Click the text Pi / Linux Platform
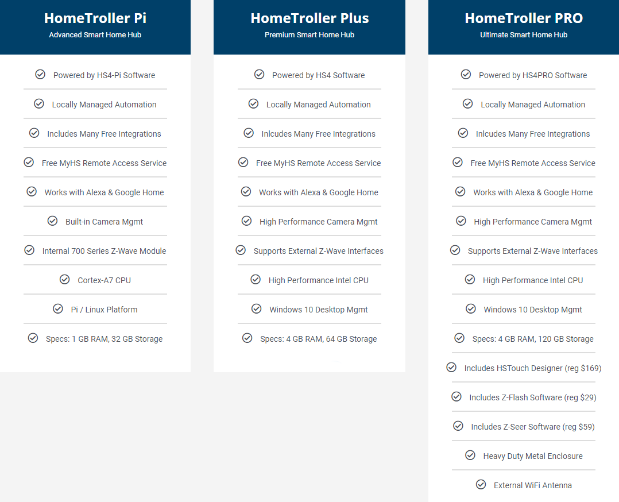Screen dimensions: 619x502 coord(105,310)
